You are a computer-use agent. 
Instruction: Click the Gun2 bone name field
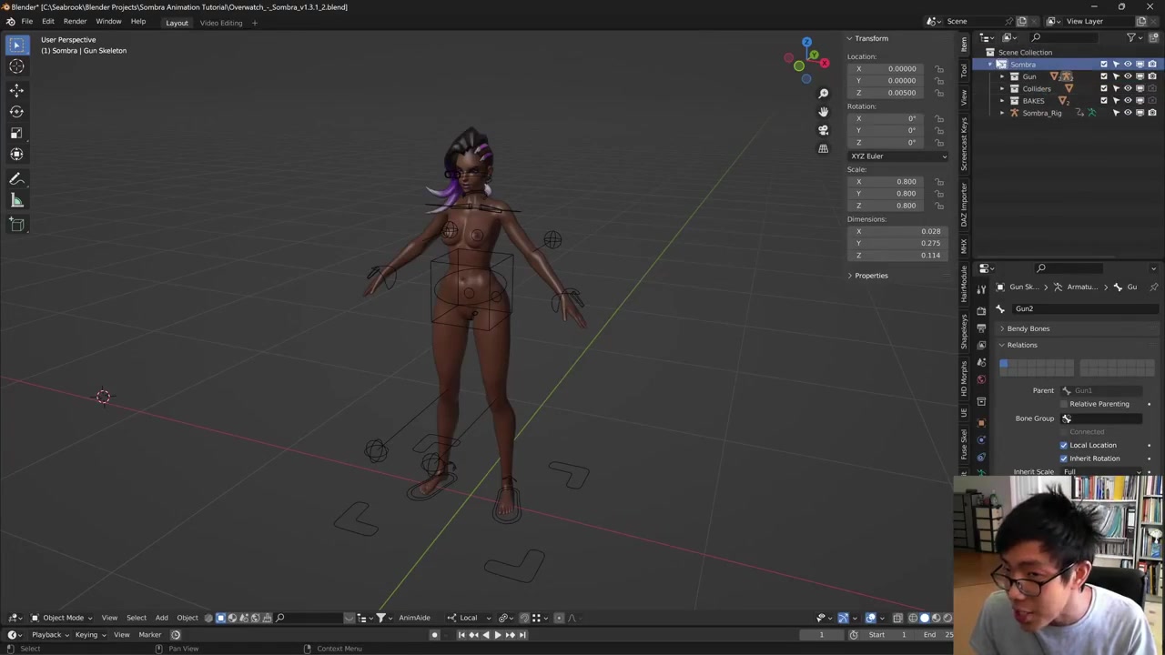tap(1079, 309)
